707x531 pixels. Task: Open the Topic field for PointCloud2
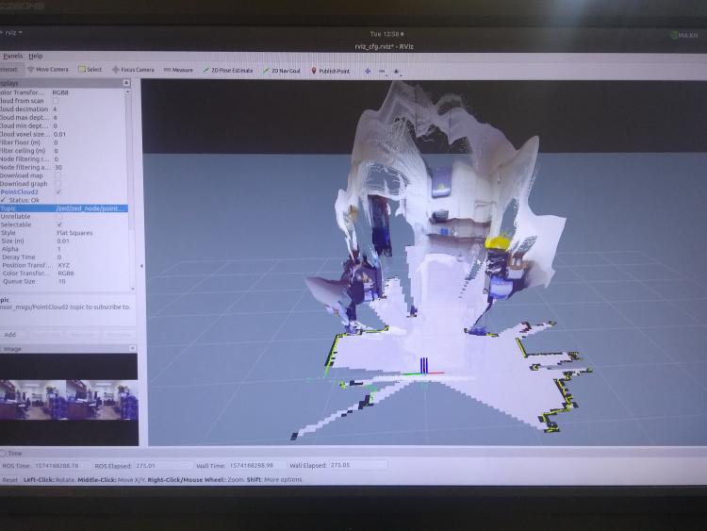90,208
